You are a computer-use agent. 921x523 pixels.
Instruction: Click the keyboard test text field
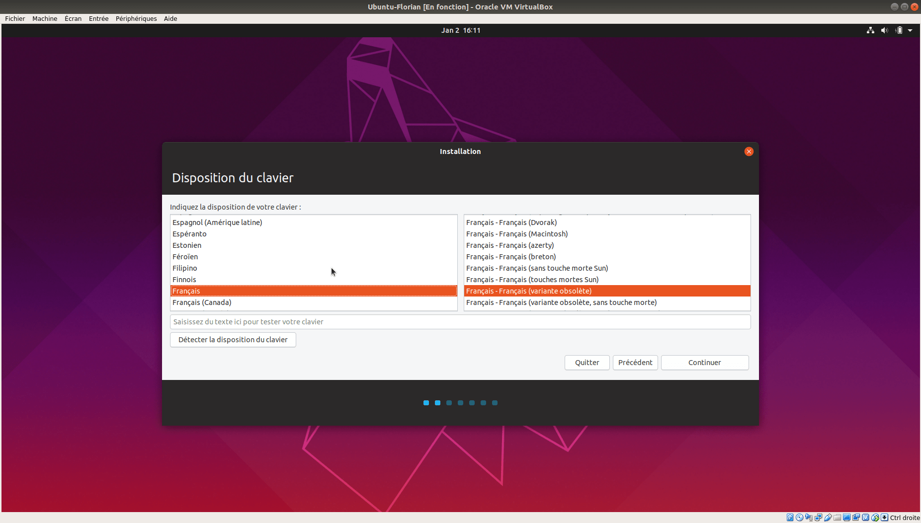(x=460, y=322)
